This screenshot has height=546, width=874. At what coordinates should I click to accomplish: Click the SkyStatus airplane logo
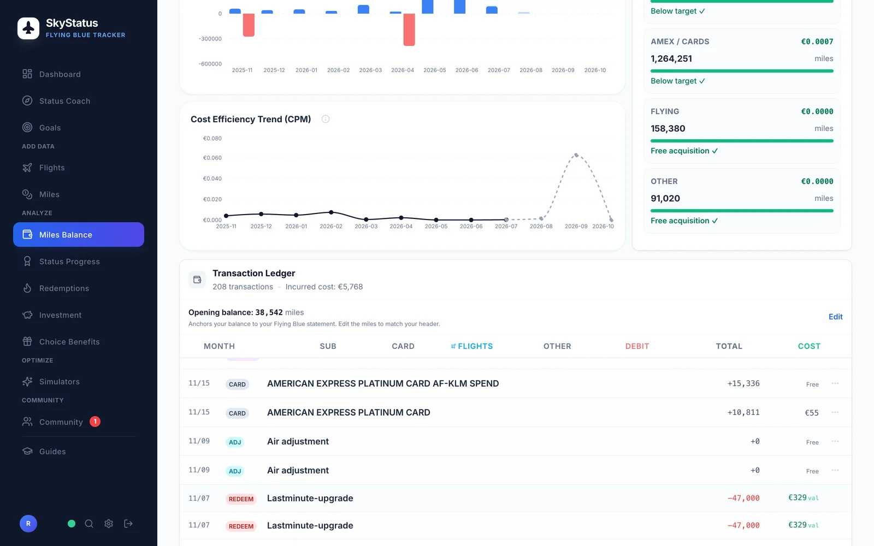28,28
